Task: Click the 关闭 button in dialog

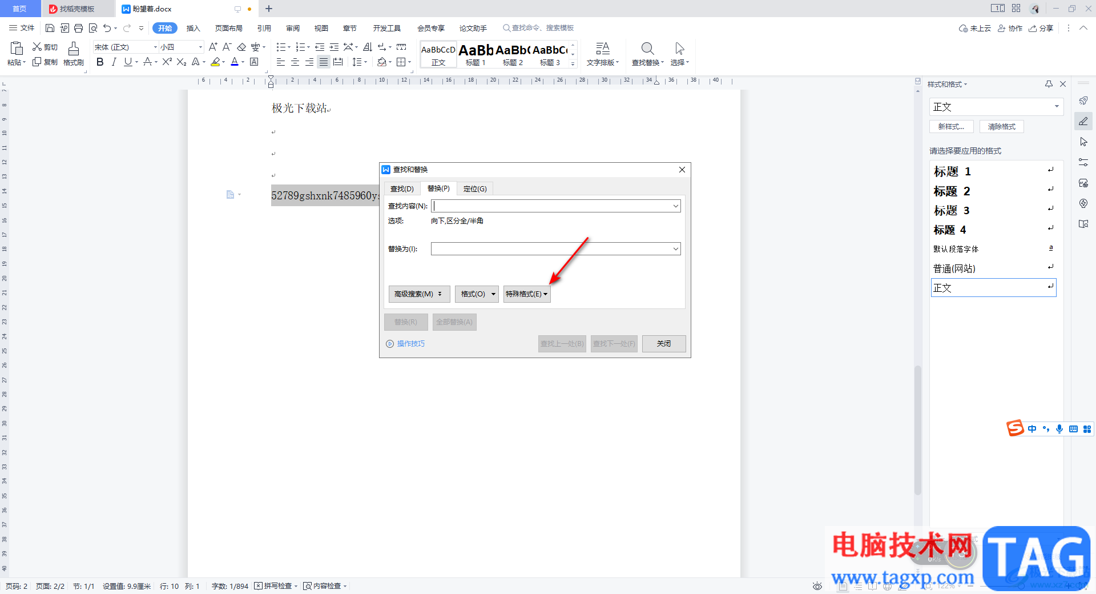Action: [664, 343]
